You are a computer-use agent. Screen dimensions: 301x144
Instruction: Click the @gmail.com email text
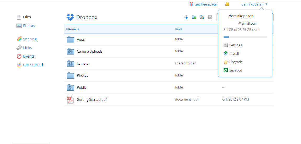pyautogui.click(x=248, y=24)
